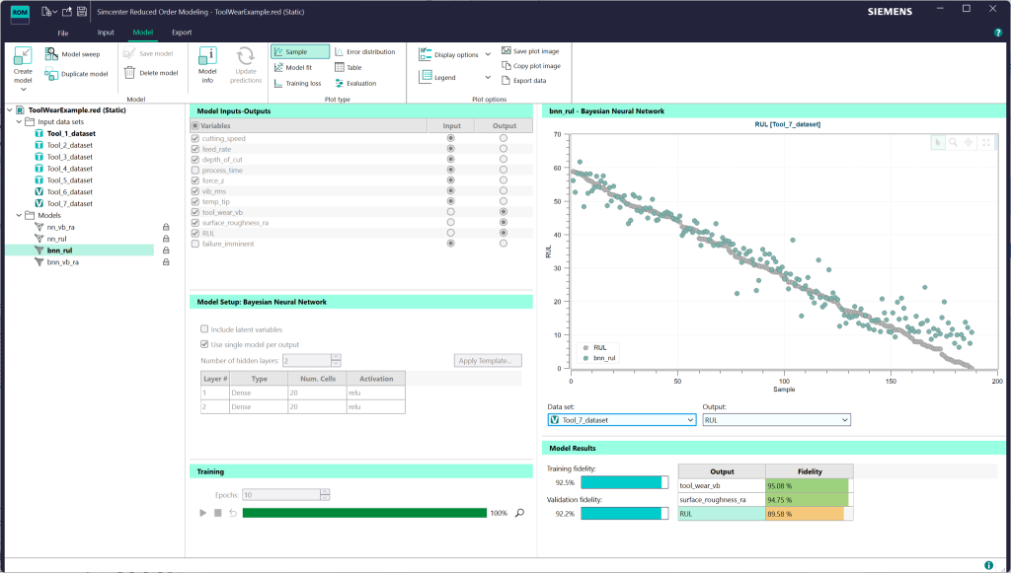This screenshot has width=1011, height=573.
Task: Open the new file dropdown in title bar
Action: point(55,12)
